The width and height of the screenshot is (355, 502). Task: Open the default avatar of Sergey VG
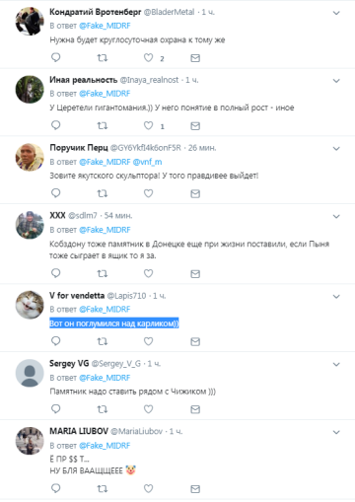30,373
